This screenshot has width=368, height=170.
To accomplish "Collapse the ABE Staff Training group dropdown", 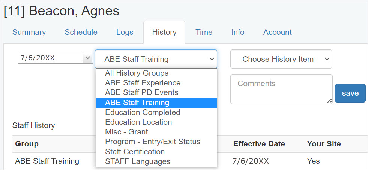I will (x=156, y=59).
